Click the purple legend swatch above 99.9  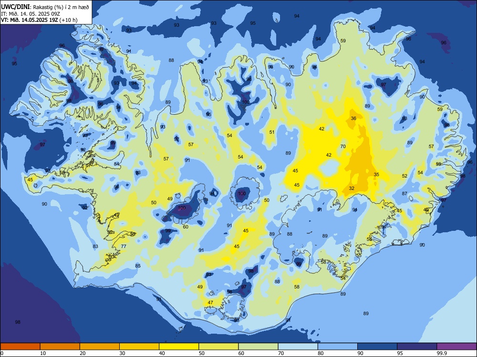coord(456,347)
